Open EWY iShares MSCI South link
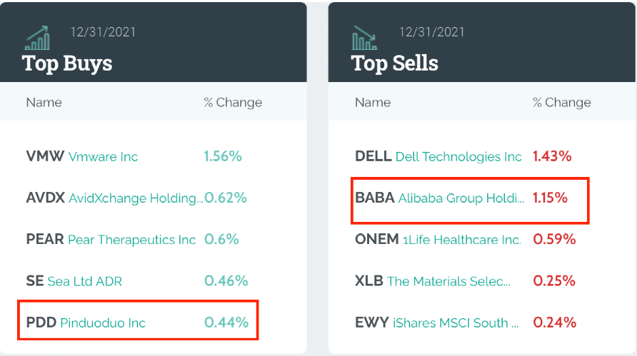The image size is (637, 356). coord(436,323)
